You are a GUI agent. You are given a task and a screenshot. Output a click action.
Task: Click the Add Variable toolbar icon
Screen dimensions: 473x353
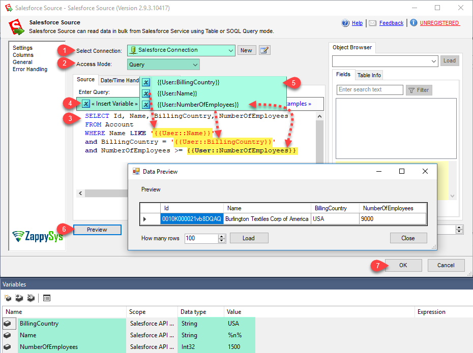[8, 298]
